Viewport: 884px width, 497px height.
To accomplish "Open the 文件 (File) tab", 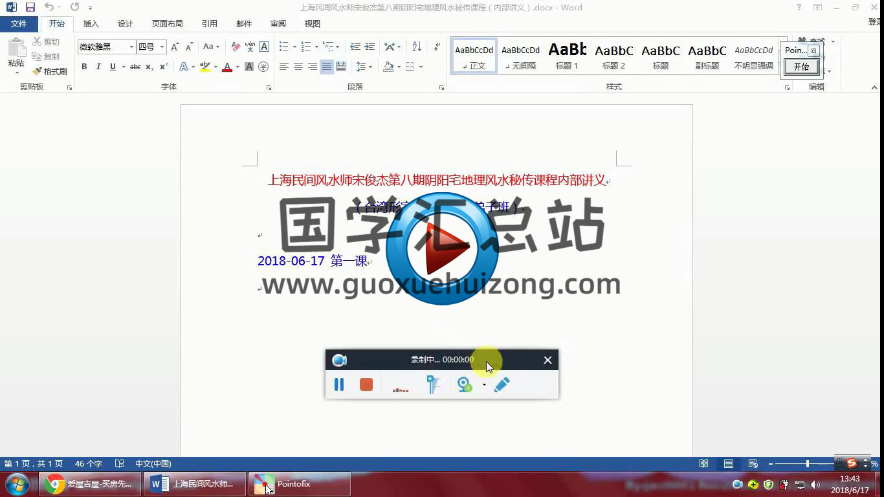I will pyautogui.click(x=19, y=24).
